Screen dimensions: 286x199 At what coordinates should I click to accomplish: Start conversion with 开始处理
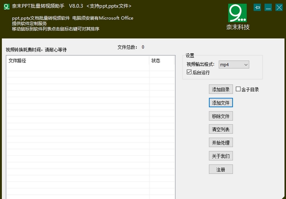[221, 143]
